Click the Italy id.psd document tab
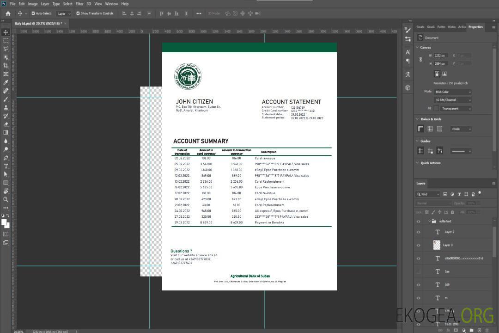Viewport: 499px width, 333px height. (38, 23)
